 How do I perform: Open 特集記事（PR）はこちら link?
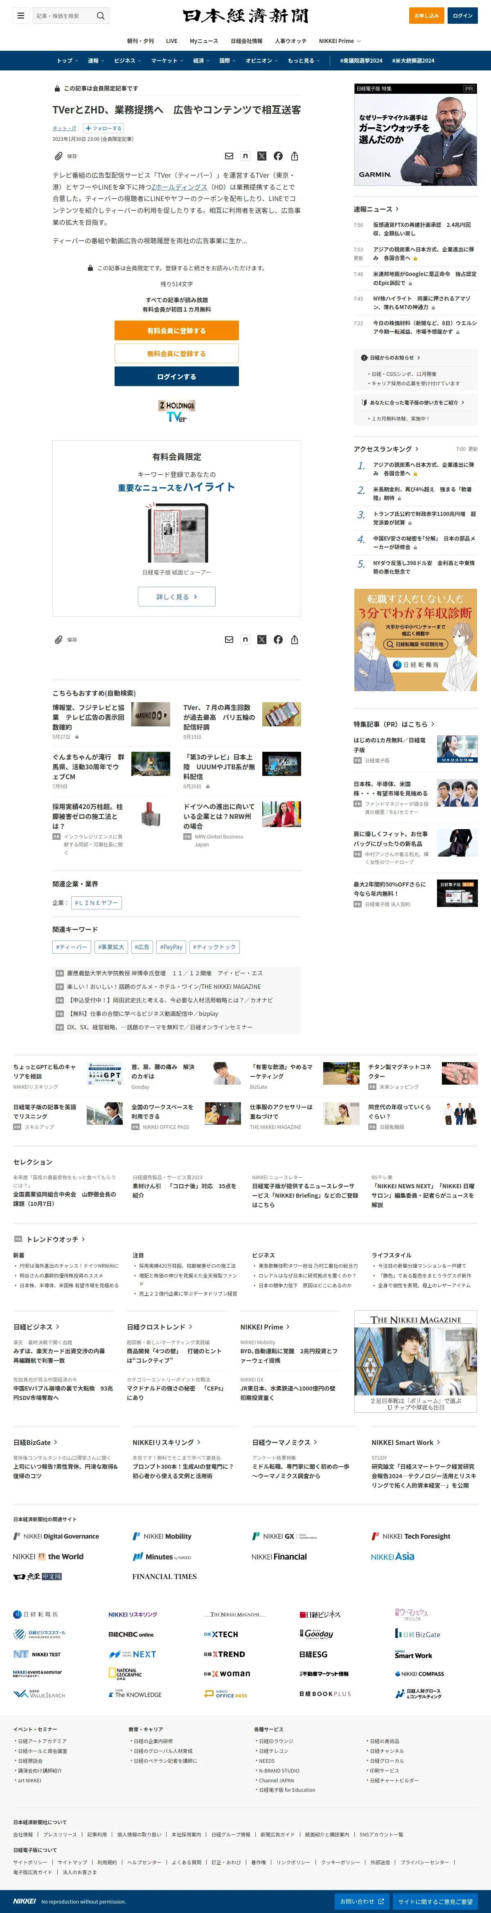(394, 724)
